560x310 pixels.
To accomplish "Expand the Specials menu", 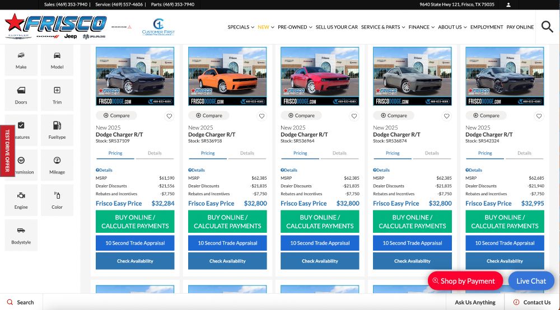I will 241,27.
